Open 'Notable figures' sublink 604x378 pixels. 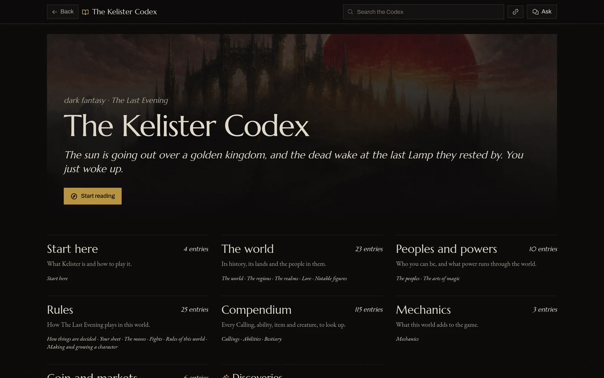(x=331, y=279)
